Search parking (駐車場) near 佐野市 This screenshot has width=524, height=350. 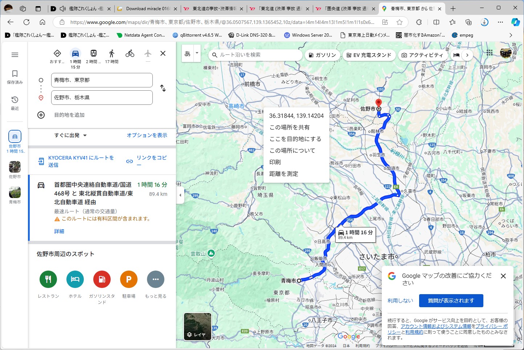coord(129,279)
